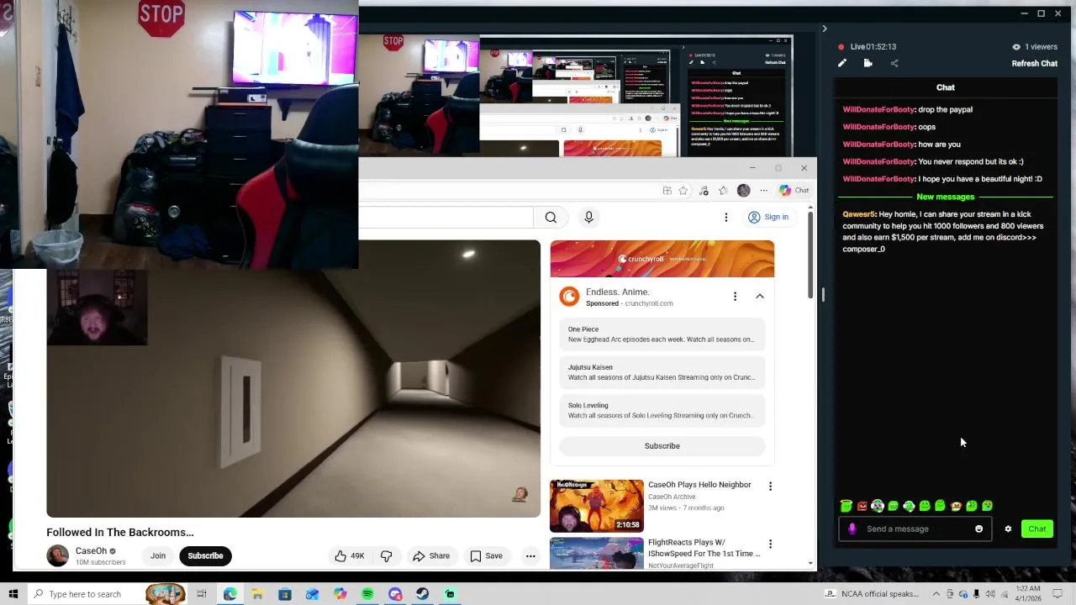Open the Crunchyroll ad three-dot options
Viewport: 1076px width, 605px height.
735,296
